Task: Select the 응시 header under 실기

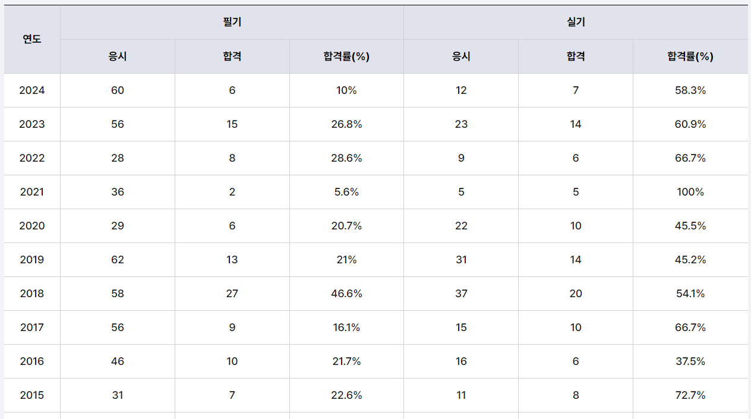Action: pos(461,56)
